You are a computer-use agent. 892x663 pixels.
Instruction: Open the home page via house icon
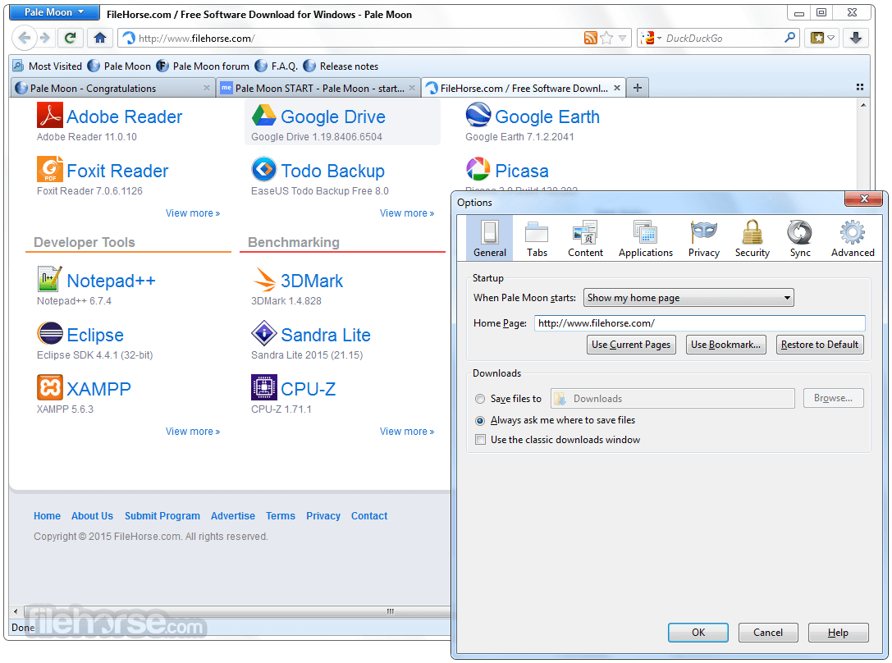[100, 38]
